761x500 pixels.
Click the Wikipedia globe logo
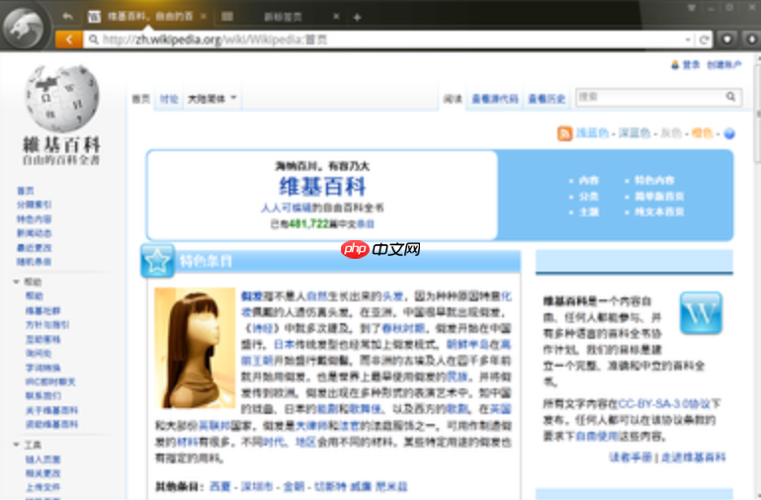click(x=61, y=98)
